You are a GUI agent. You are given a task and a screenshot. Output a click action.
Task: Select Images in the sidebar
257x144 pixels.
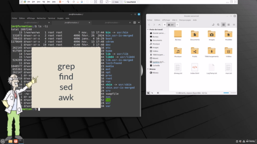point(154,48)
